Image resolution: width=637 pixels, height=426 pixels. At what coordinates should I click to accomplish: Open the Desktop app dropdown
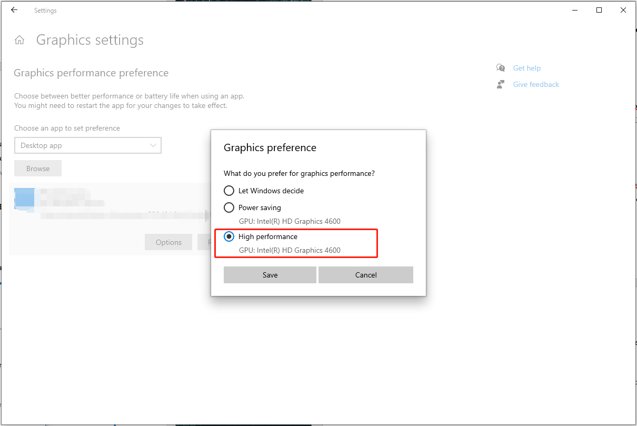click(x=87, y=145)
